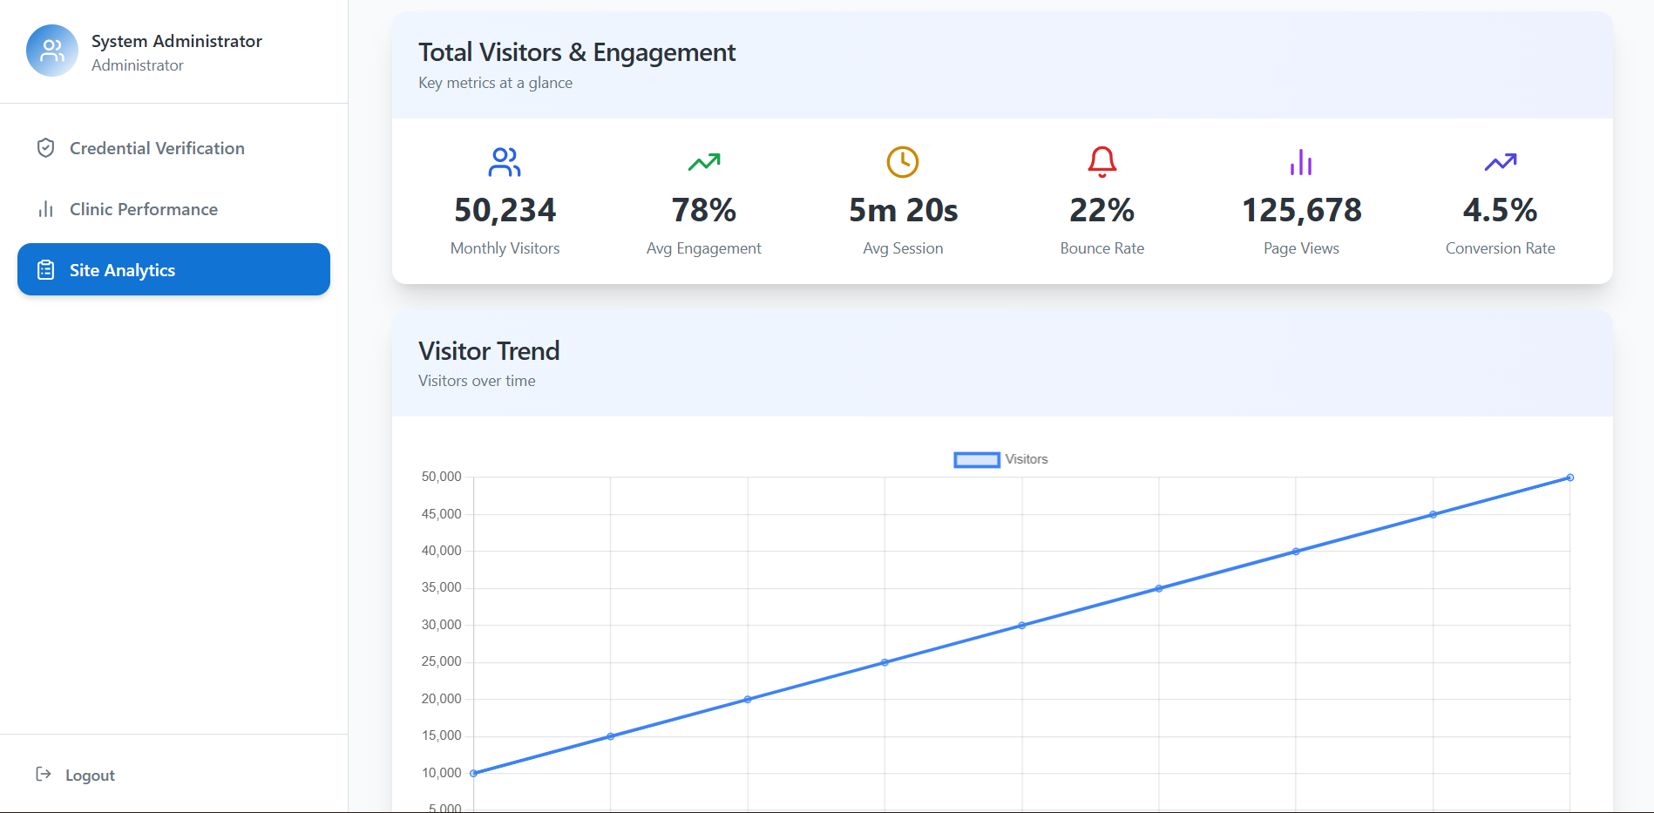
Task: Click the Logout arrow icon
Action: [x=44, y=774]
